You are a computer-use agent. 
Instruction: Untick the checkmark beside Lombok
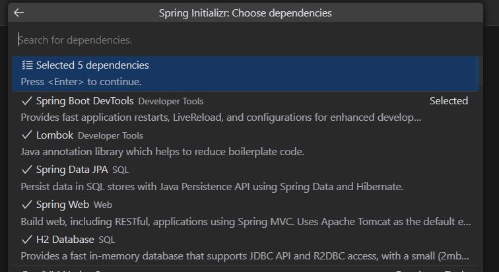27,135
